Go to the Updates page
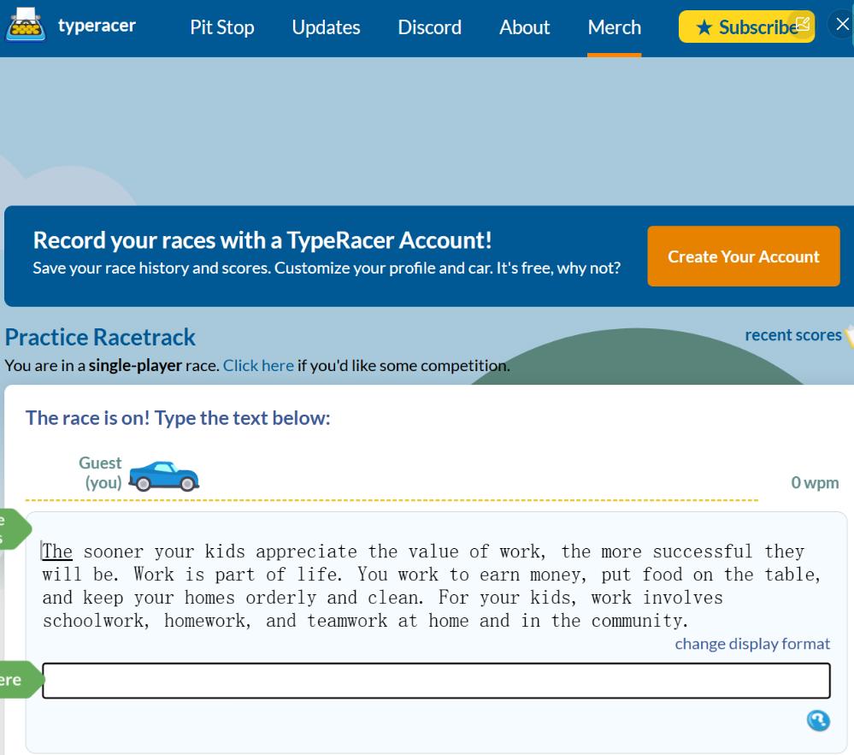Screen dimensions: 854x755 (x=326, y=27)
